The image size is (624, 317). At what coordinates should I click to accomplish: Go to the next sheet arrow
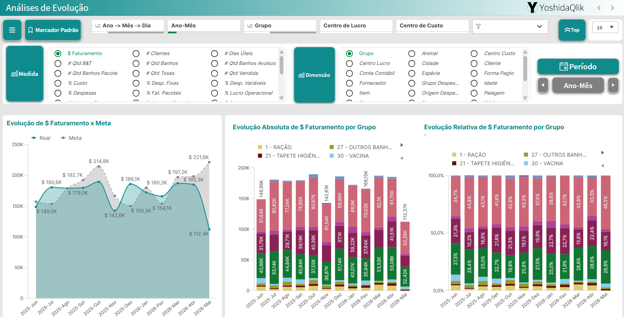click(x=612, y=8)
